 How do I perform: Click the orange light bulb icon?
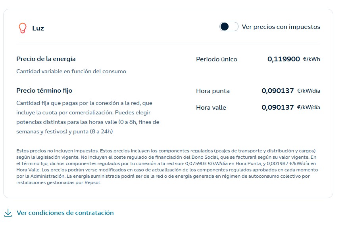click(22, 28)
